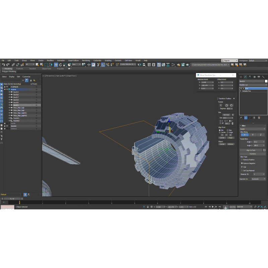Select the Remove Positive radio option
This screenshot has height=268, width=268.
coord(242,160)
